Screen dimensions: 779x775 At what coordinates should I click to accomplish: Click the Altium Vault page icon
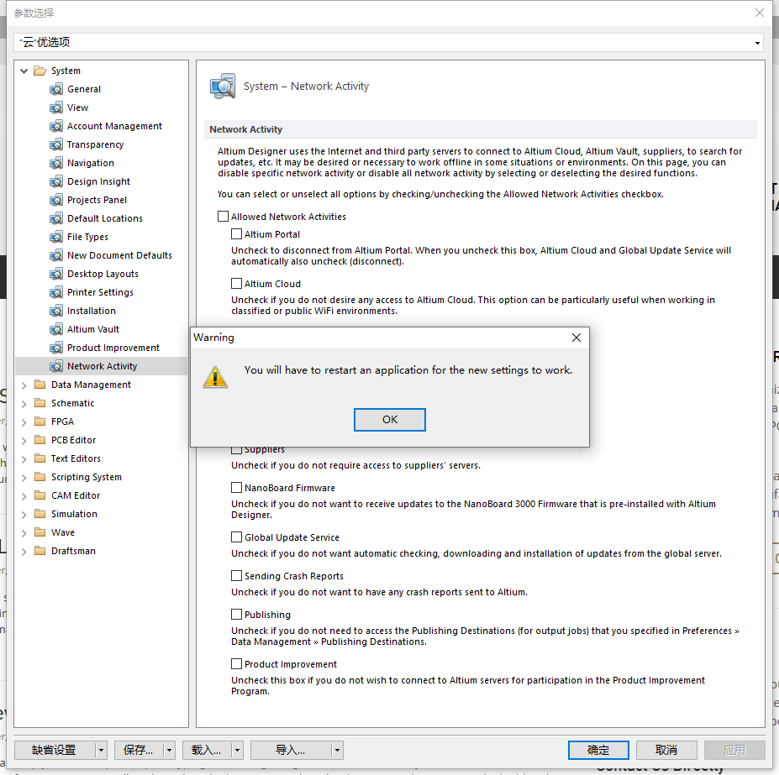click(56, 329)
